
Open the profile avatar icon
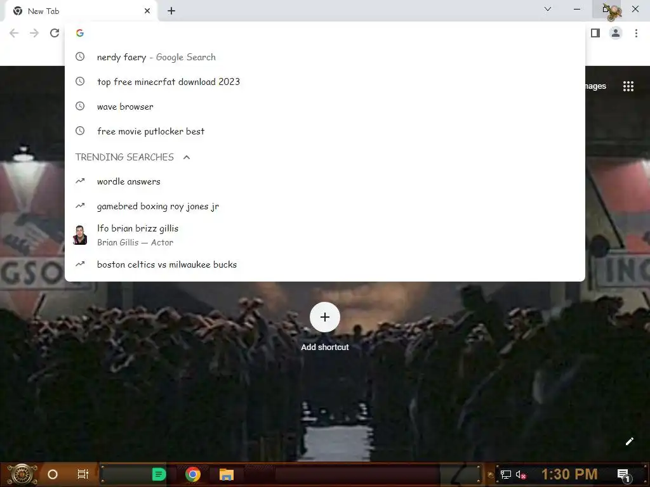[616, 33]
